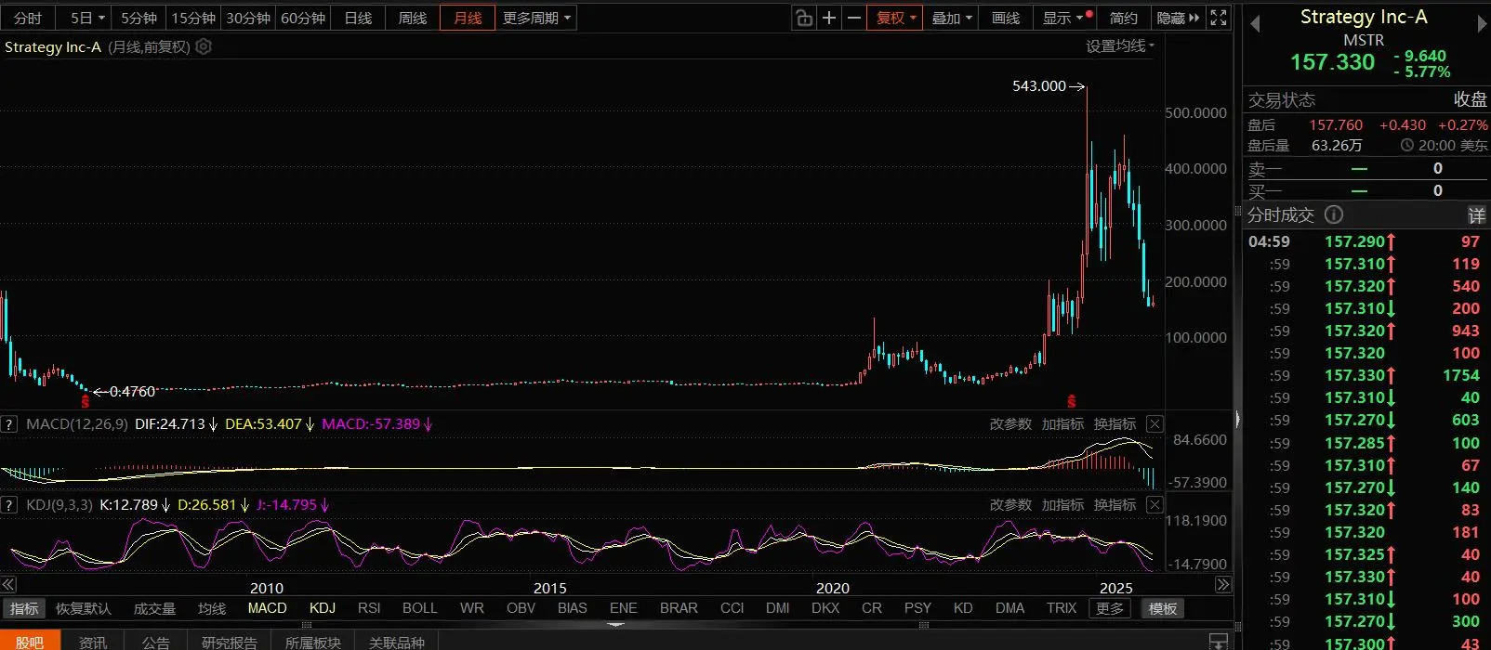Click the 成交量 volume indicator
Screen dimensions: 1491x650
154,608
